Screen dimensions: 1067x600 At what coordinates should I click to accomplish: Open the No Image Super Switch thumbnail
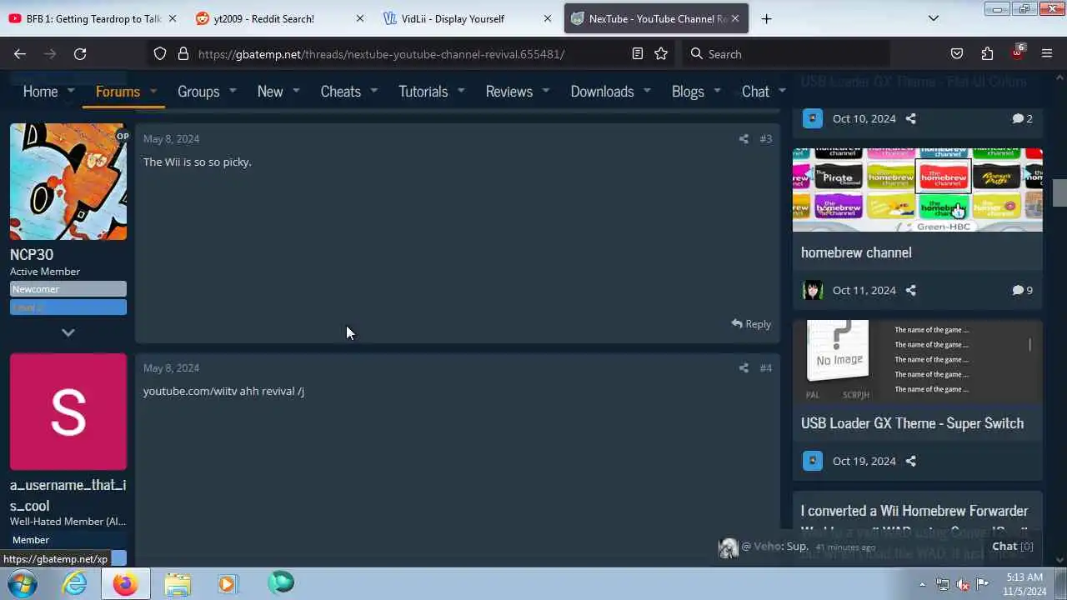[x=917, y=362]
